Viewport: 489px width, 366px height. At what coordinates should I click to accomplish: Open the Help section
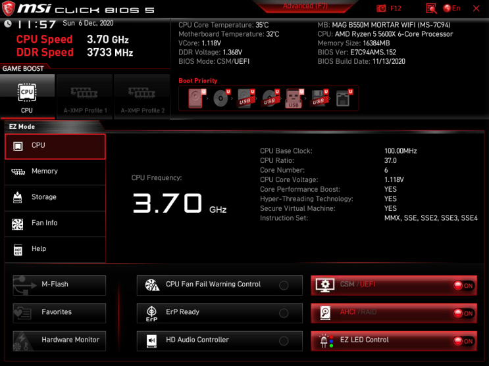55,250
